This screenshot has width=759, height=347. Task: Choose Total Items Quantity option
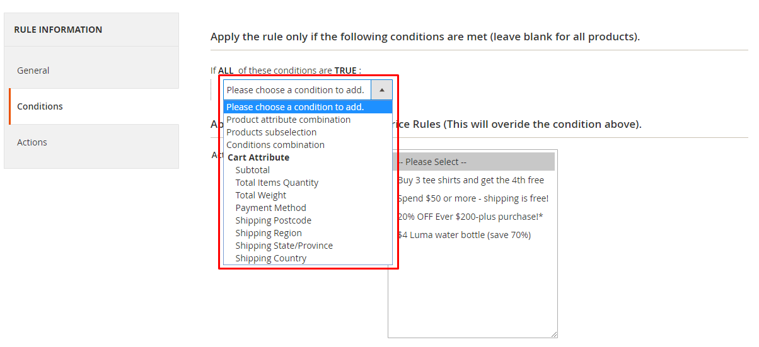(277, 183)
